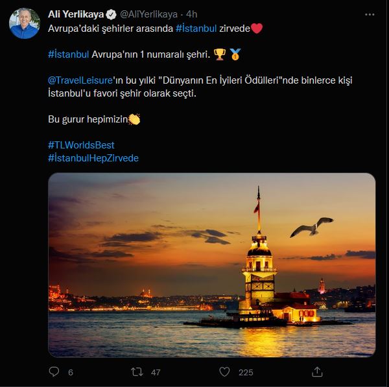
Task: Follow the #TLWorldsBest hashtag
Action: [81, 145]
